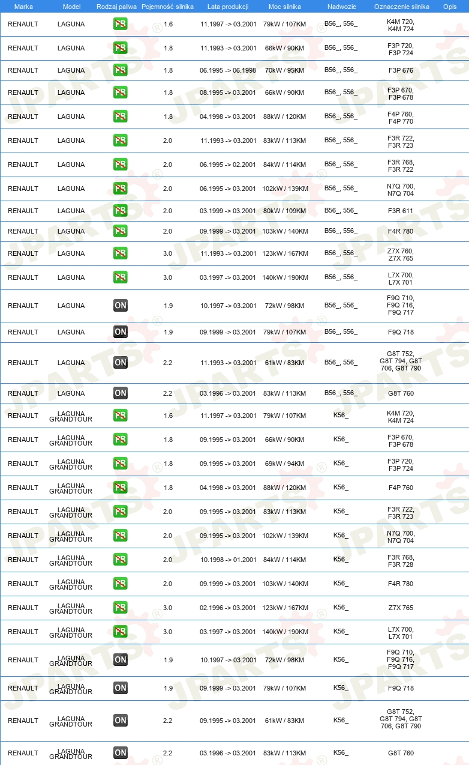Click the power value '70kW / 95KM'
This screenshot has width=469, height=765.
285,70
